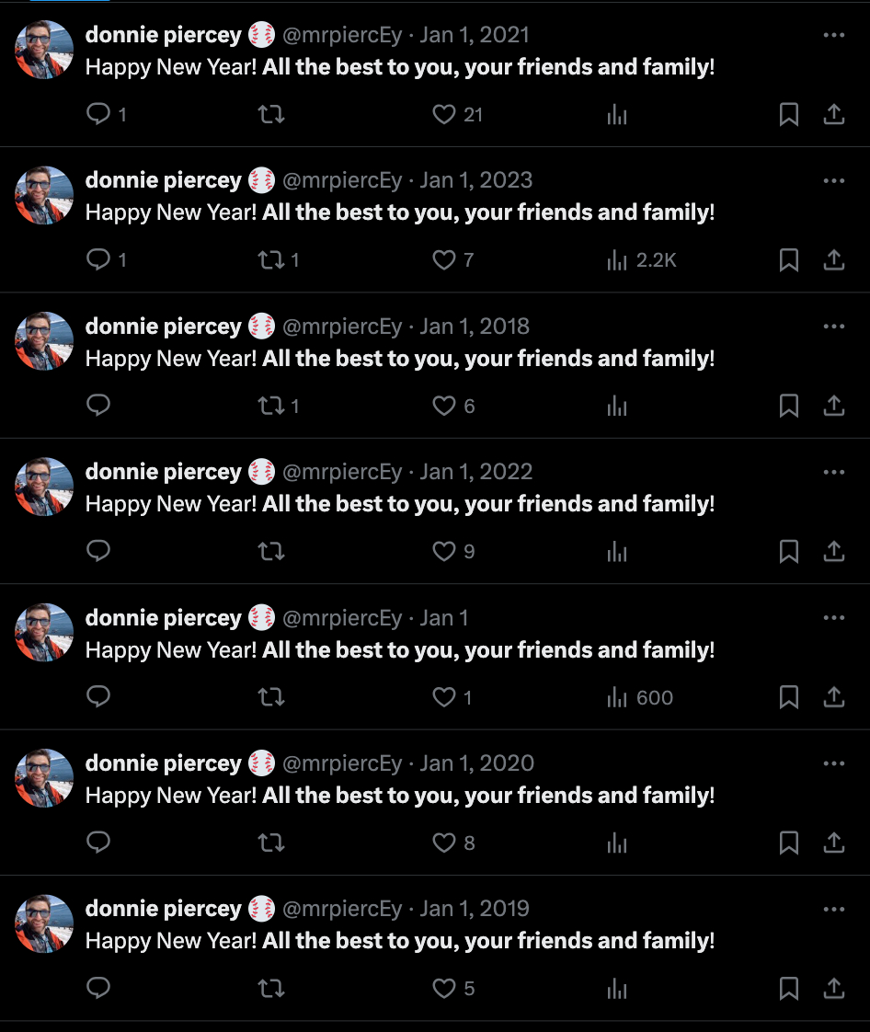Open more options on Jan 1, 2021 tweet
This screenshot has width=870, height=1032.
tap(833, 35)
